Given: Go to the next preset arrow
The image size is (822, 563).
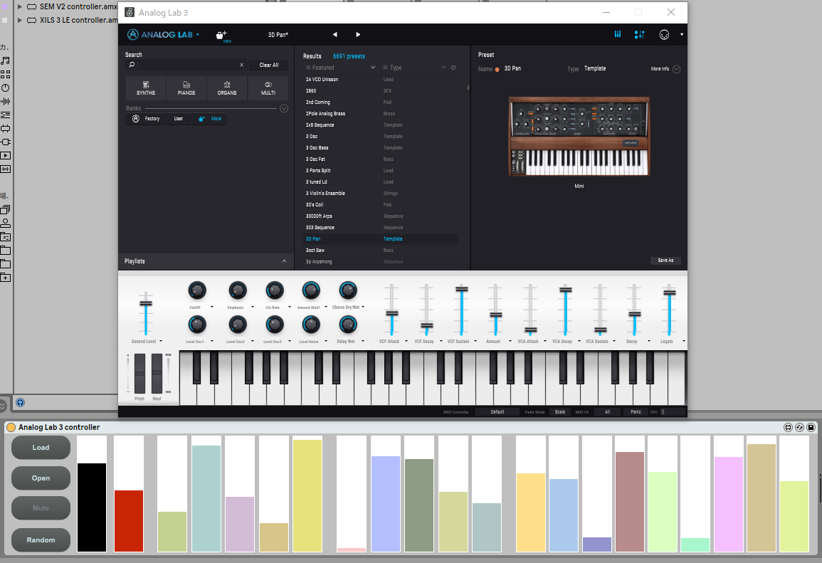Looking at the screenshot, I should 358,35.
